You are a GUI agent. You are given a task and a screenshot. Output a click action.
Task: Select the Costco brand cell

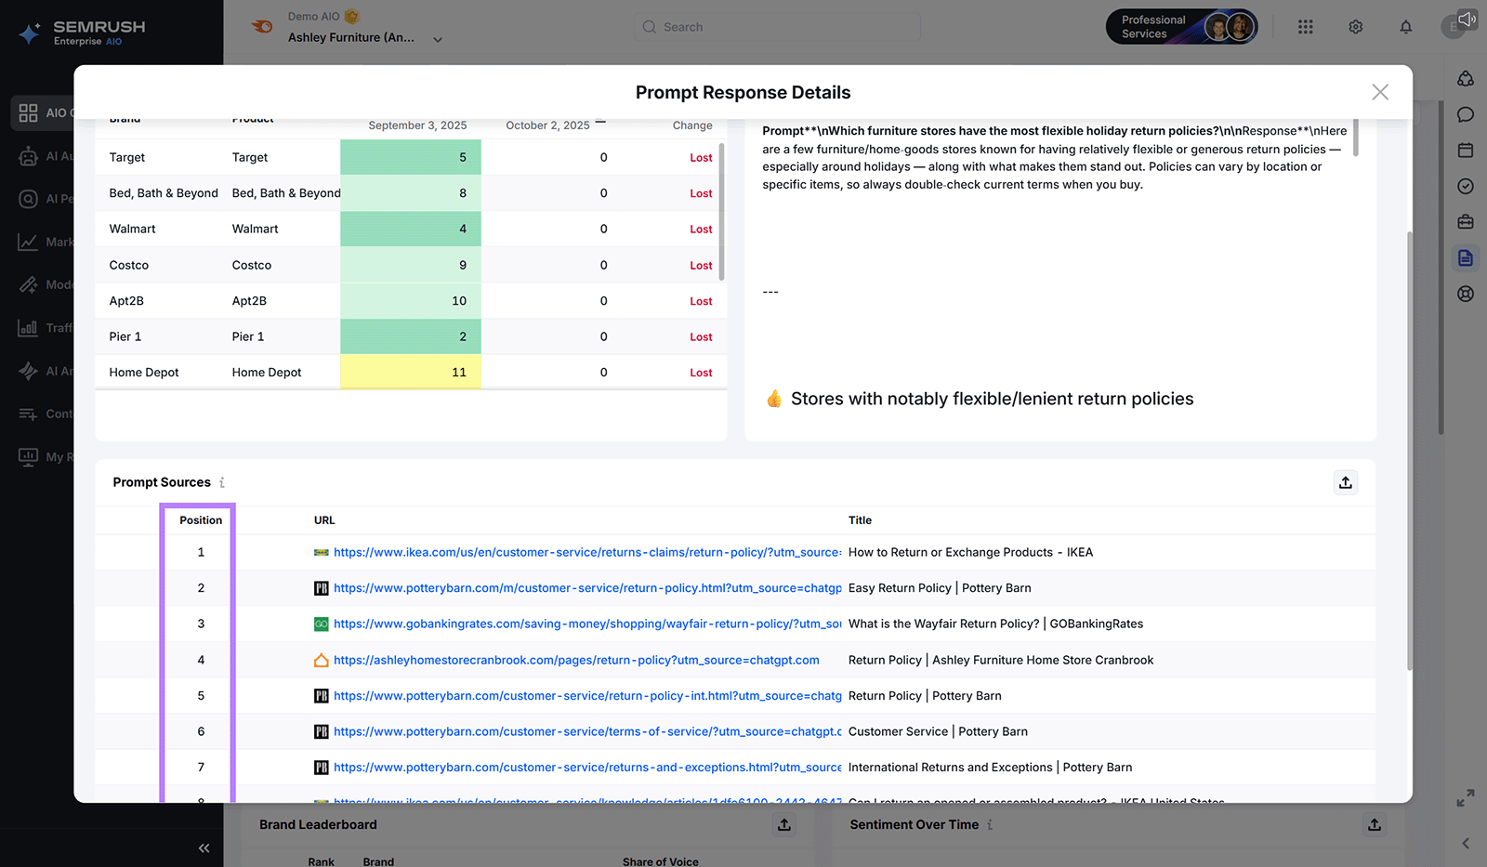128,265
